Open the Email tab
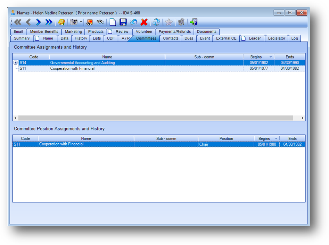The width and height of the screenshot is (329, 245). pyautogui.click(x=18, y=32)
